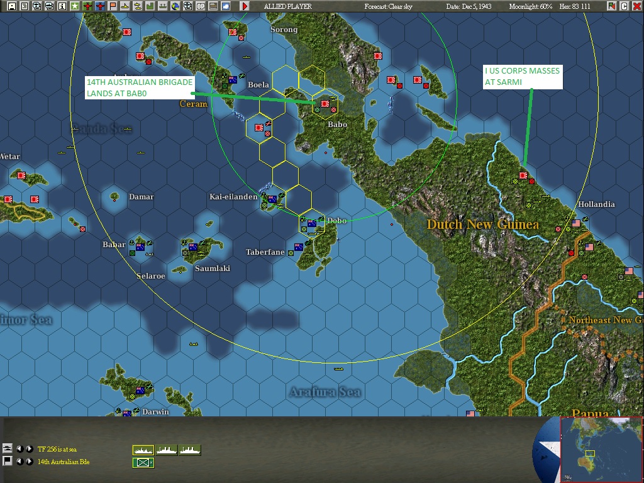Image resolution: width=644 pixels, height=483 pixels.
Task: Select the 14th Australian Bde infantry unit icon
Action: (143, 462)
